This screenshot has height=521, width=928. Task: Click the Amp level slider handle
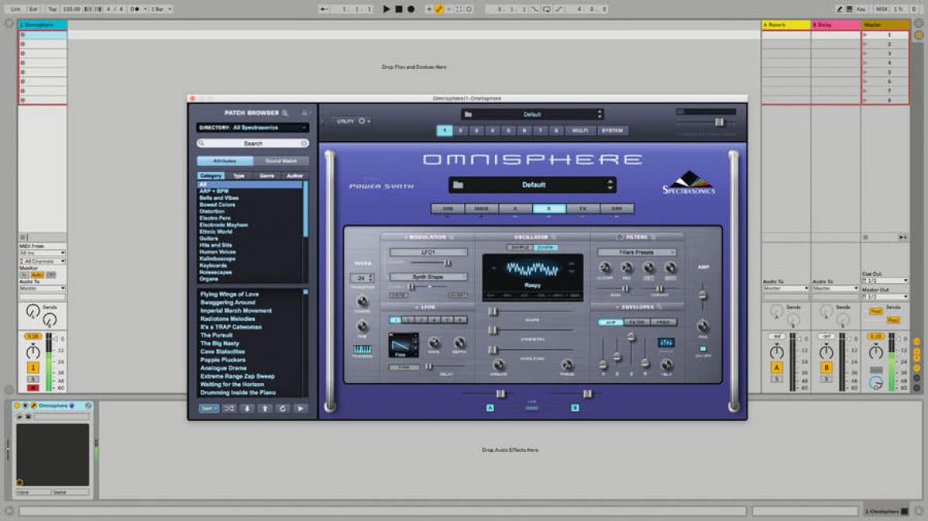coord(703,295)
